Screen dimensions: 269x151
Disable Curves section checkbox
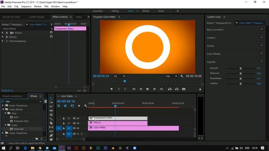[x=261, y=45]
